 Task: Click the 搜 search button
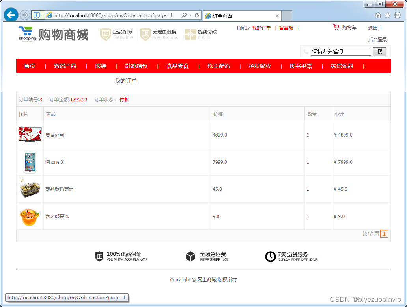(x=379, y=52)
